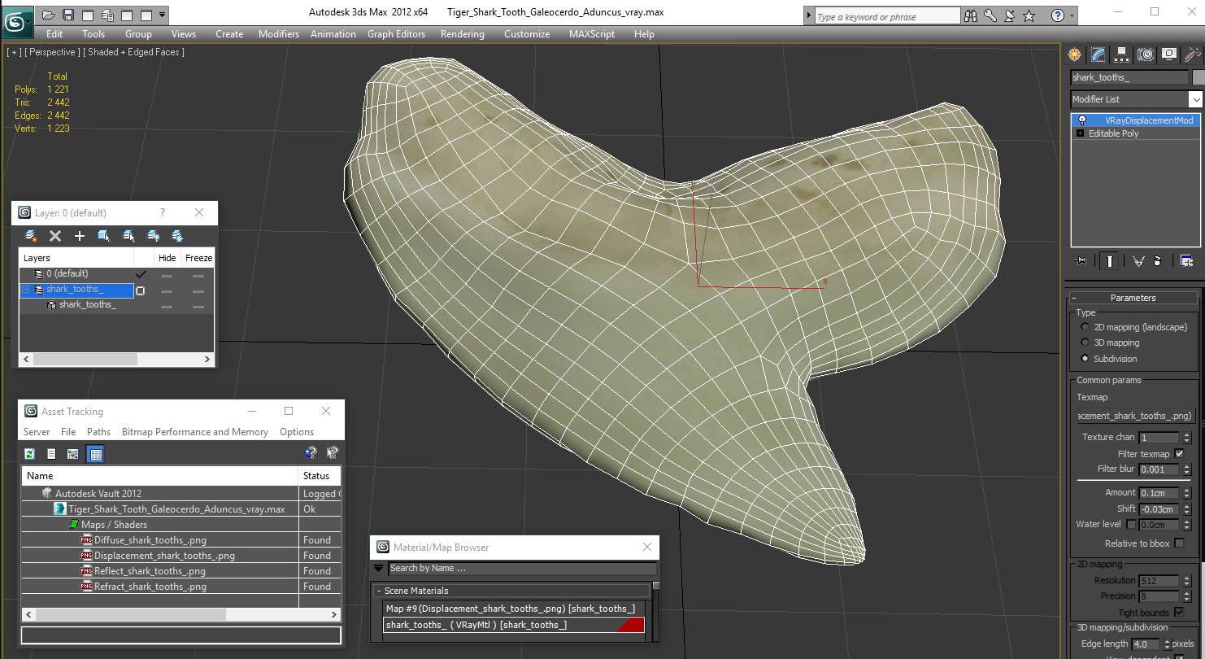Click the favorites star icon in title bar

[1029, 15]
